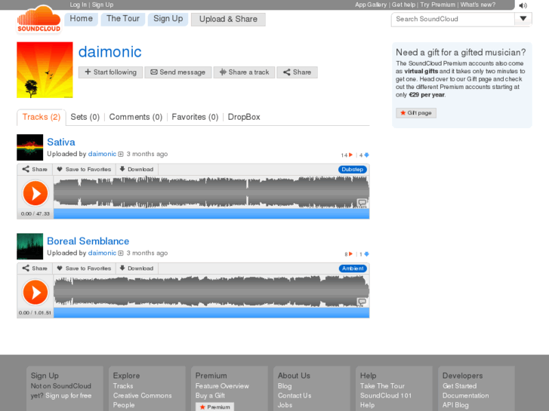The height and width of the screenshot is (411, 549).
Task: Click the daimonic profile name heading
Action: click(x=110, y=52)
